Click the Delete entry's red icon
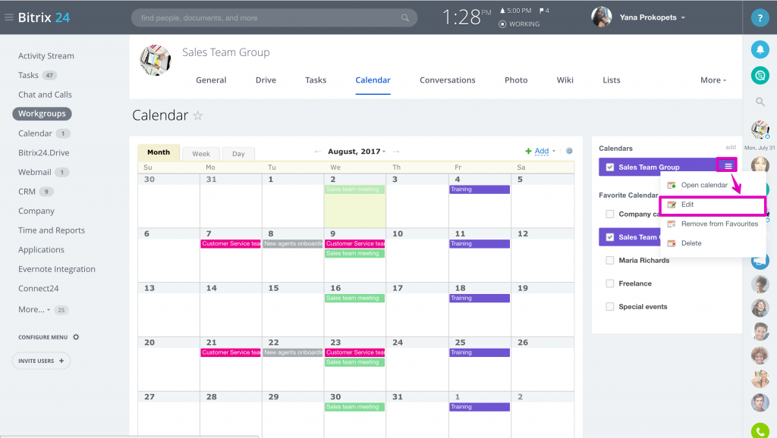The image size is (777, 438). pos(672,243)
